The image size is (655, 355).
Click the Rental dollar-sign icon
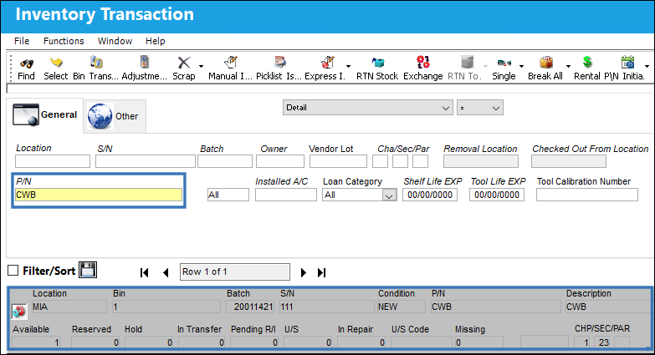pyautogui.click(x=587, y=63)
